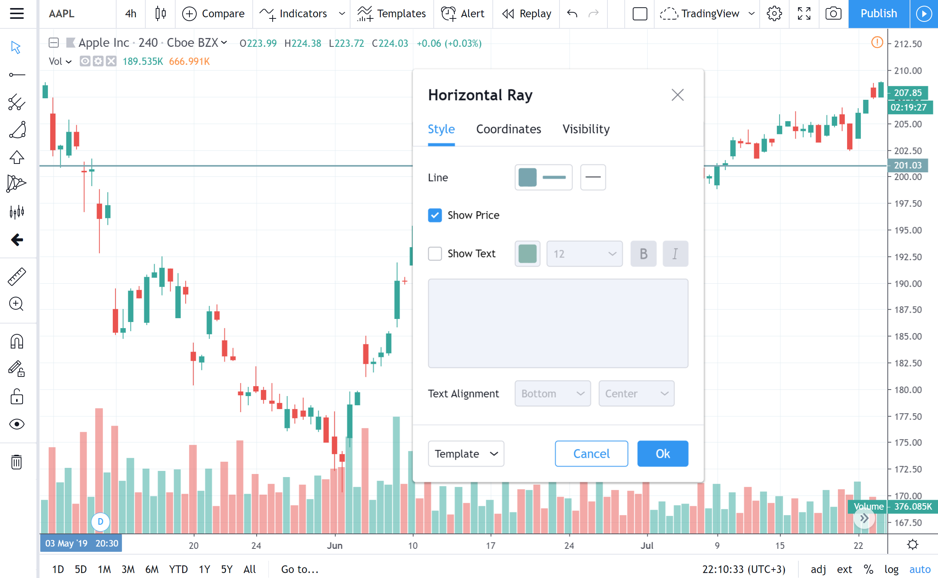Screen dimensions: 938x578
Task: Take a chart snapshot with camera icon
Action: (833, 14)
